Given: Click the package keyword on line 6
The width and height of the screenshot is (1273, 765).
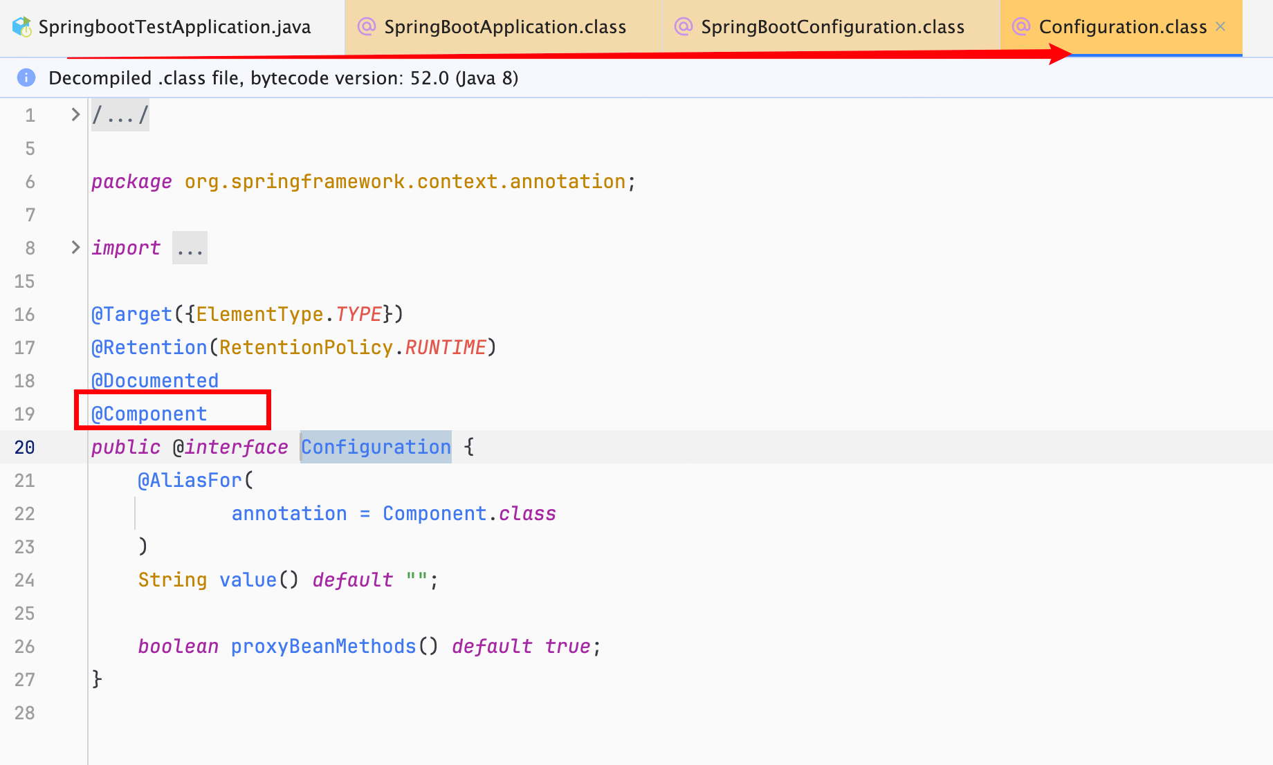Looking at the screenshot, I should click(x=131, y=181).
